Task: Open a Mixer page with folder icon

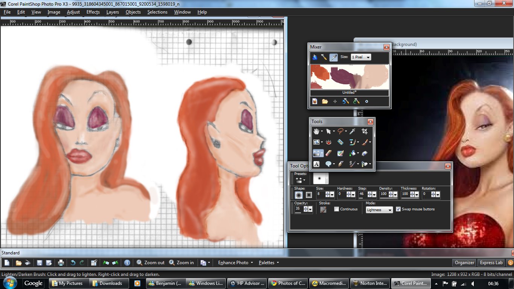Action: pos(325,102)
